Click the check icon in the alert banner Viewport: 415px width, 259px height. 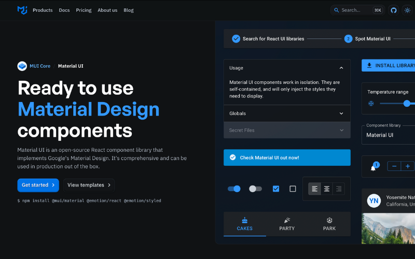tap(232, 157)
